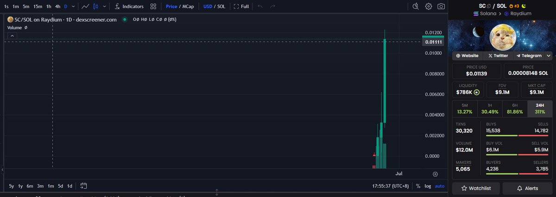556x197 pixels.
Task: Click the SC token icon in chart legend
Action: 9,19
